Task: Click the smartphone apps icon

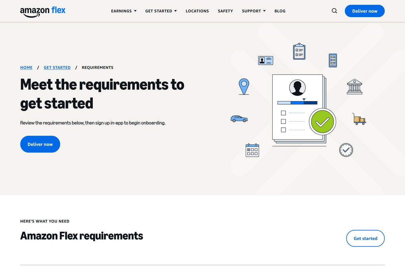Action: pyautogui.click(x=333, y=60)
